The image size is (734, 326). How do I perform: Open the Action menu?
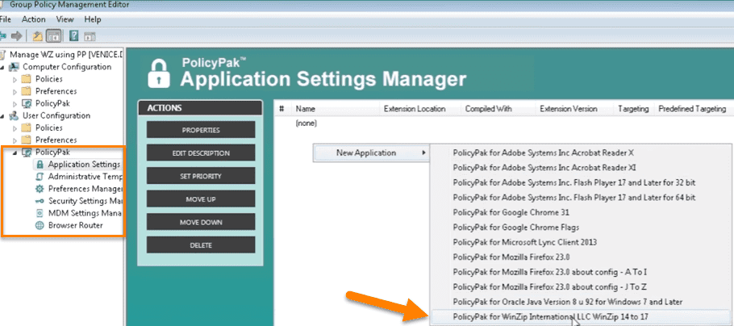point(34,19)
